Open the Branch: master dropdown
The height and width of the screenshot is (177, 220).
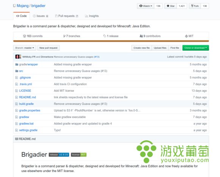(x=25, y=48)
